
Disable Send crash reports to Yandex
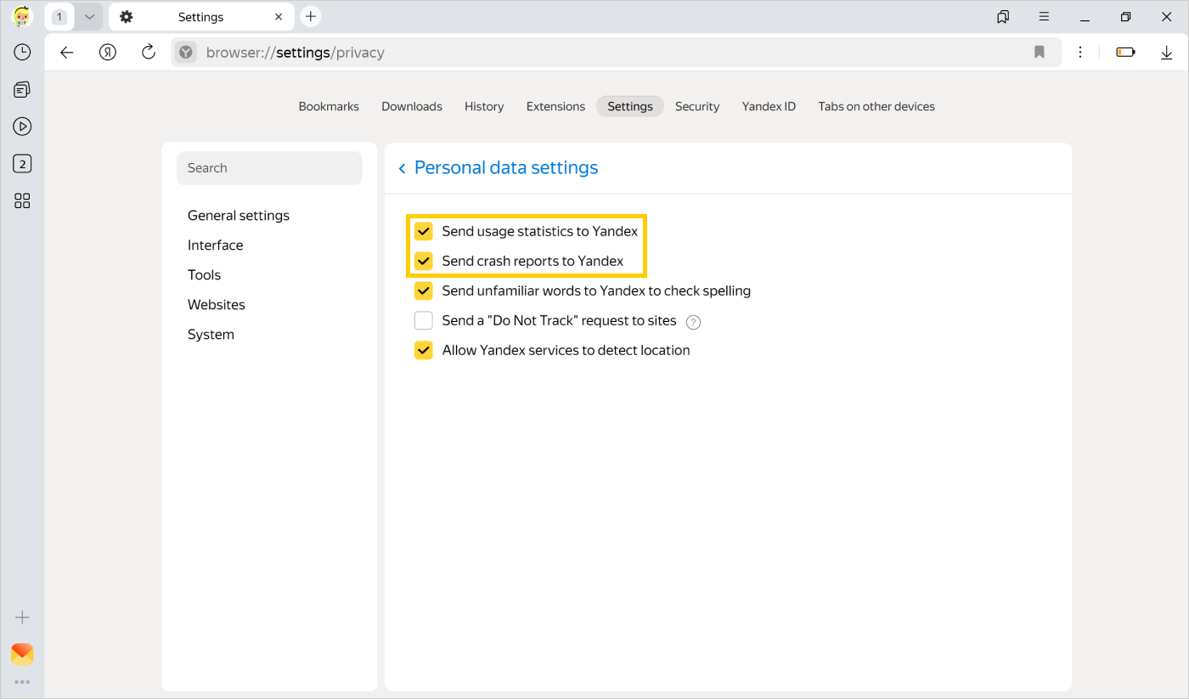coord(423,261)
